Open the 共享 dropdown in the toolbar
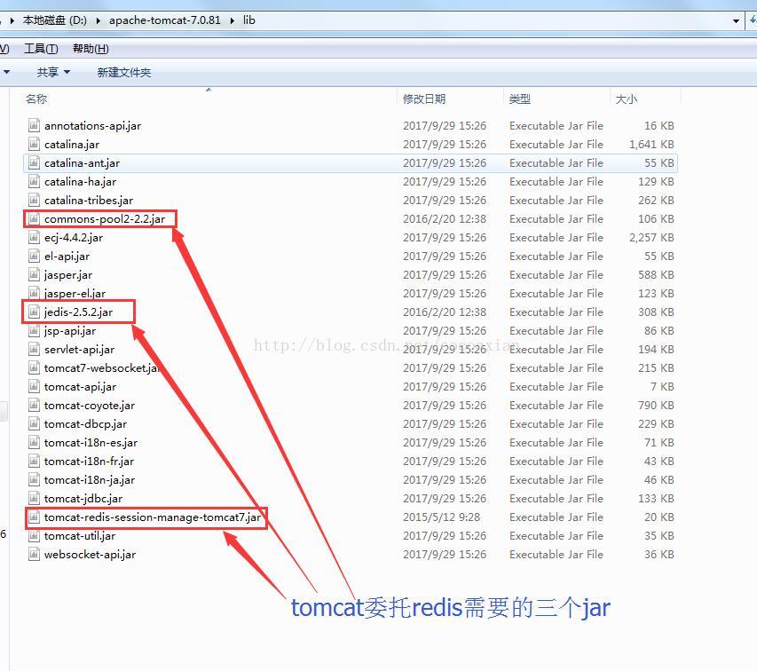Screen dimensions: 757x671 pos(53,73)
